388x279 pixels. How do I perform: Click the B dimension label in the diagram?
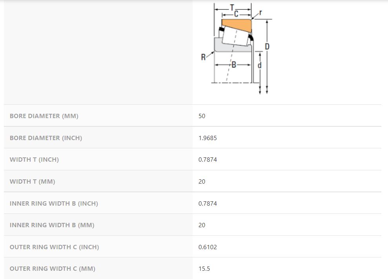[234, 65]
